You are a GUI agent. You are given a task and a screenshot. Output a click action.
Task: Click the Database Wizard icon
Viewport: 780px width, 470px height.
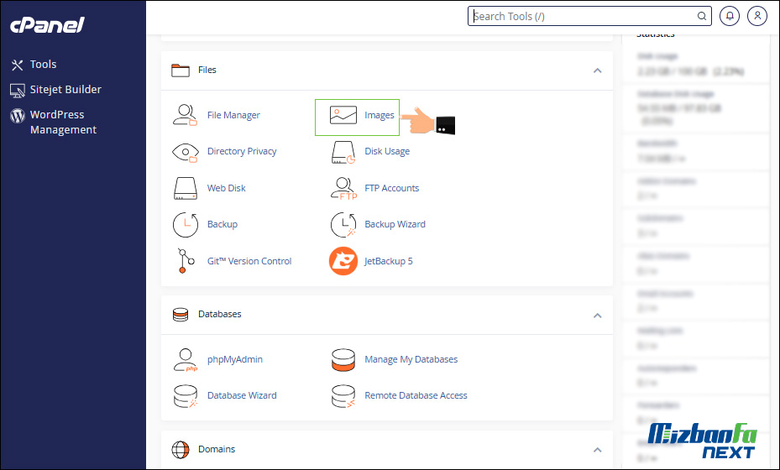[185, 396]
